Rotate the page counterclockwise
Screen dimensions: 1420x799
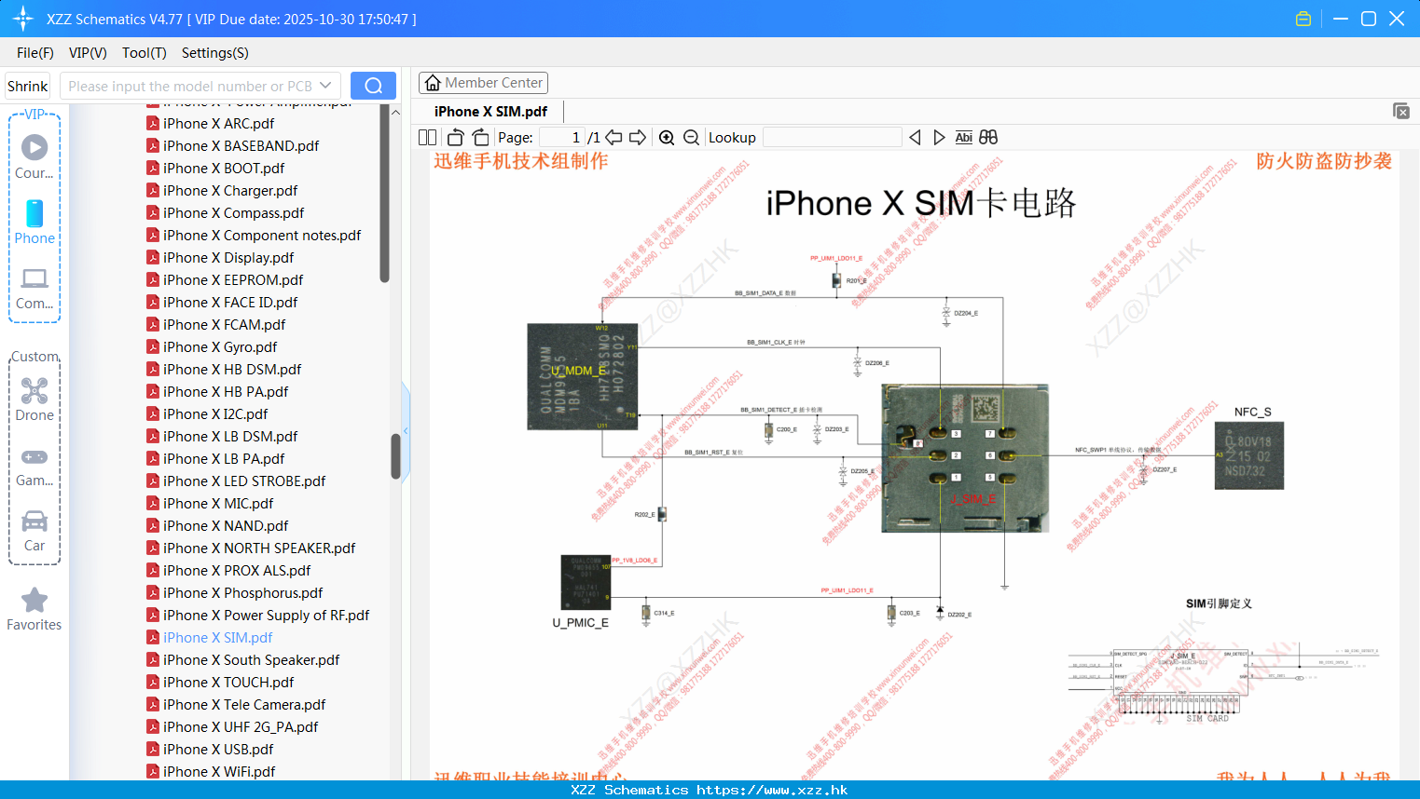click(455, 137)
